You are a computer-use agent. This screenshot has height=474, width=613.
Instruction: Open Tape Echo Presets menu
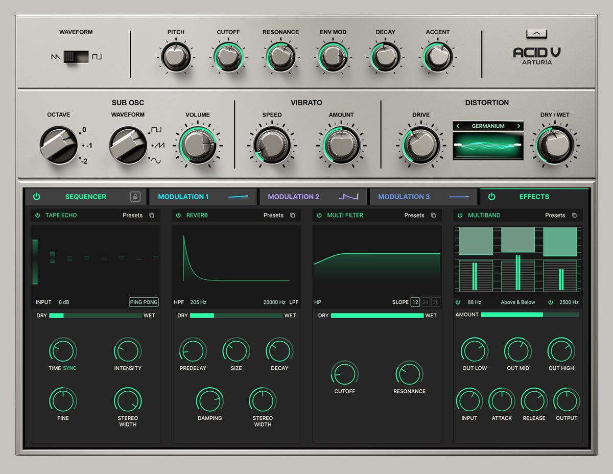(x=132, y=216)
